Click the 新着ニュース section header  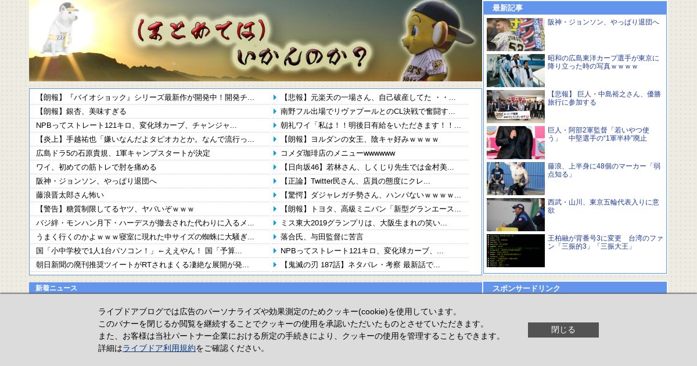click(256, 288)
